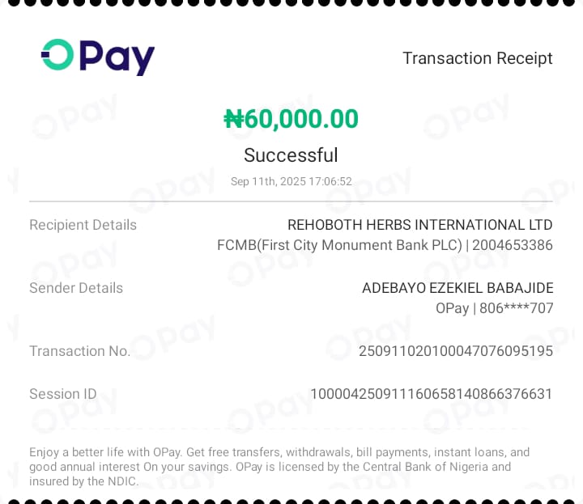
Task: Click the ₦60,000.00 amount
Action: 291,119
